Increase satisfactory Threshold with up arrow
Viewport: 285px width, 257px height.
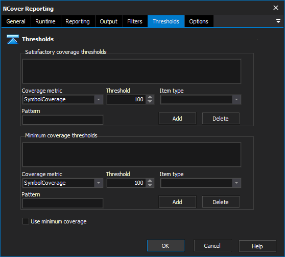[150, 97]
